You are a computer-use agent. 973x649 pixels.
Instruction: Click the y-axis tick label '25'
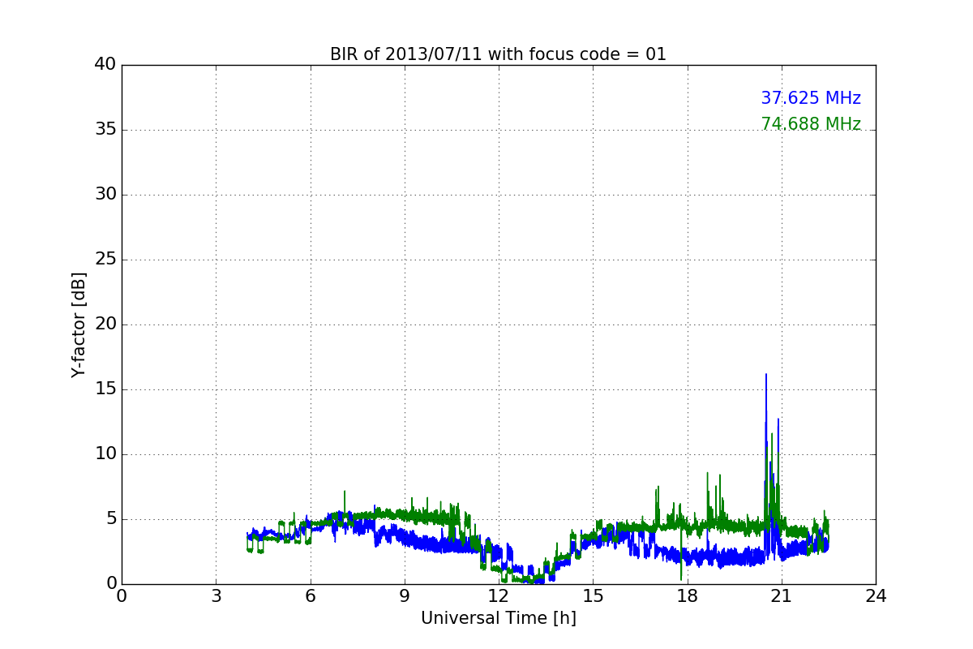point(105,260)
